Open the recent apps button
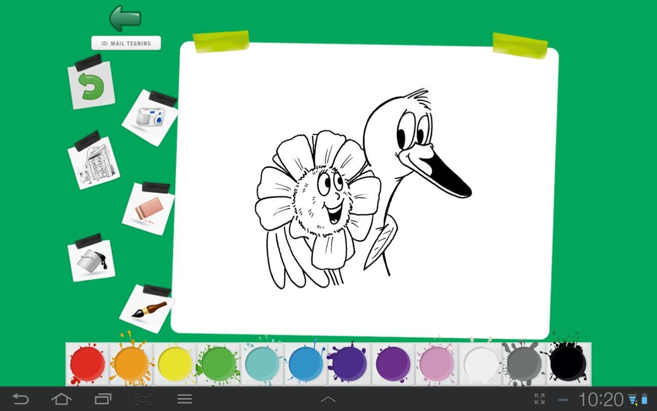This screenshot has height=411, width=657. (x=103, y=399)
